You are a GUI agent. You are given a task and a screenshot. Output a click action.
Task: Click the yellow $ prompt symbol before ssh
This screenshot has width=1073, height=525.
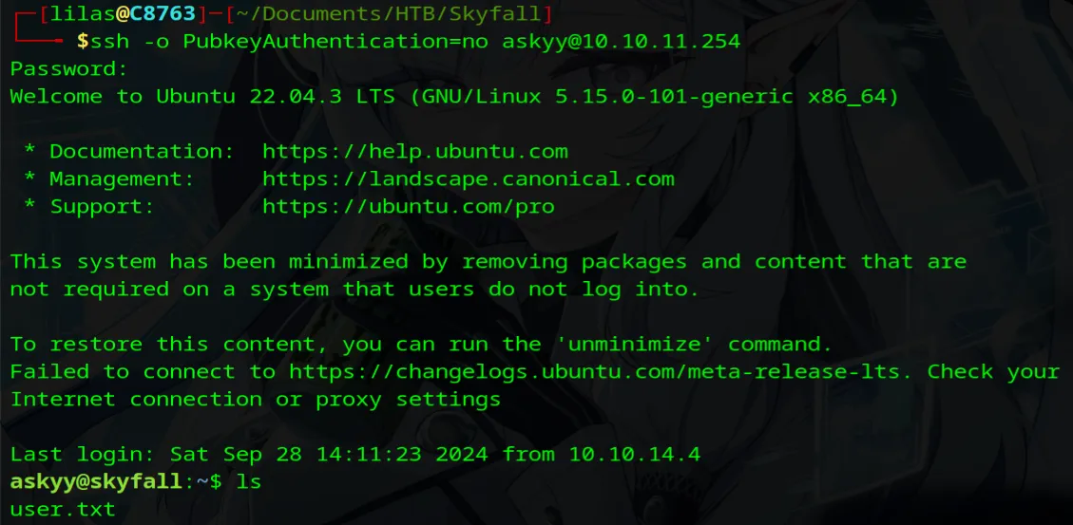click(83, 42)
